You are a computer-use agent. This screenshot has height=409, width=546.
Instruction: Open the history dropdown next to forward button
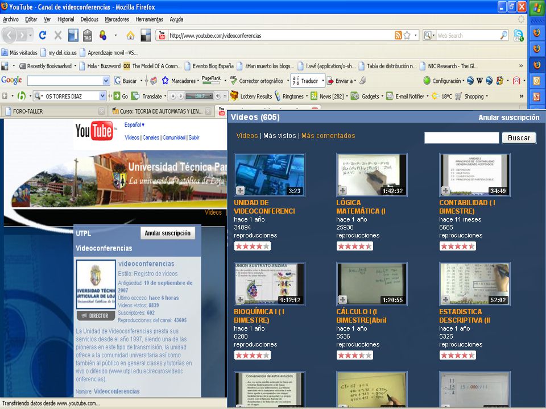click(x=31, y=35)
